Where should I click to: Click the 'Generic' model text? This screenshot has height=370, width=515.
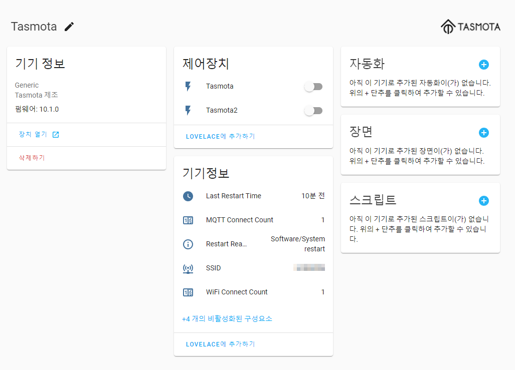(27, 85)
